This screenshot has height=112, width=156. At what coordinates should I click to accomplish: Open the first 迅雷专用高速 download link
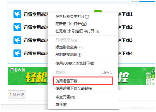click(x=36, y=14)
